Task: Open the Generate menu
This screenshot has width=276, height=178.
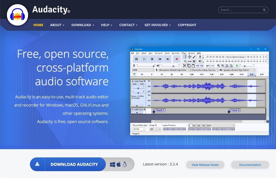Action: pyautogui.click(x=176, y=53)
